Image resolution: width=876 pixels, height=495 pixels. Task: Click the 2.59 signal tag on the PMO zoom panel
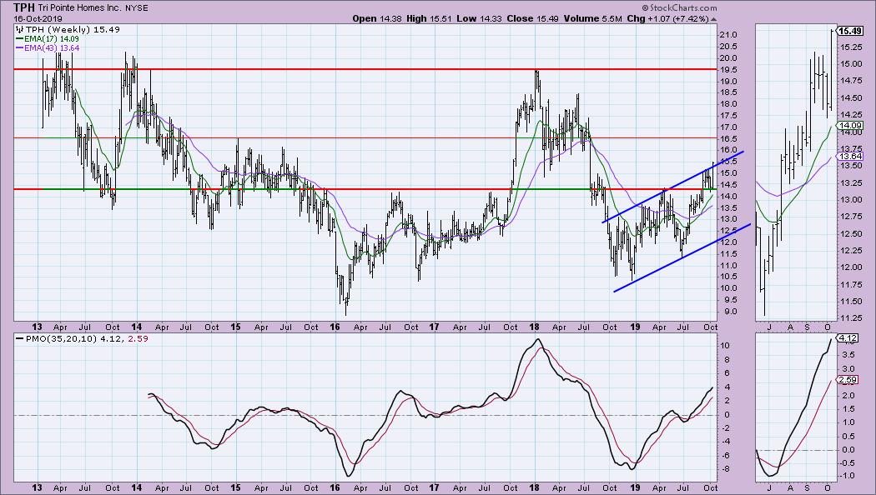pyautogui.click(x=847, y=379)
